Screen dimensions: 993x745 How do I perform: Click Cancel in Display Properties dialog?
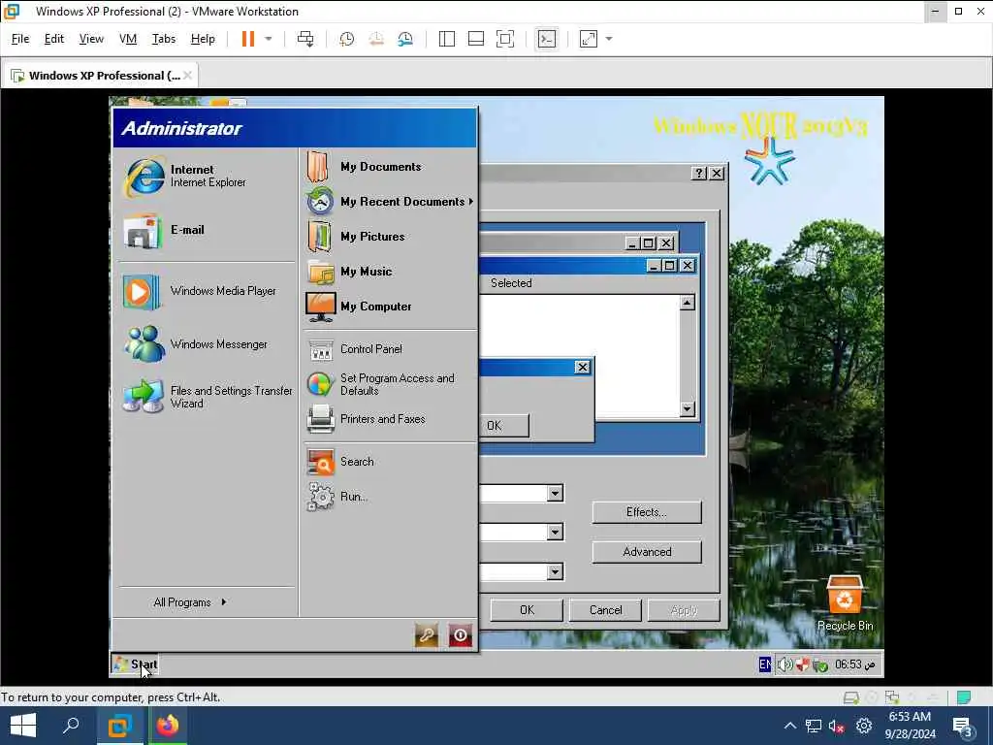coord(605,610)
